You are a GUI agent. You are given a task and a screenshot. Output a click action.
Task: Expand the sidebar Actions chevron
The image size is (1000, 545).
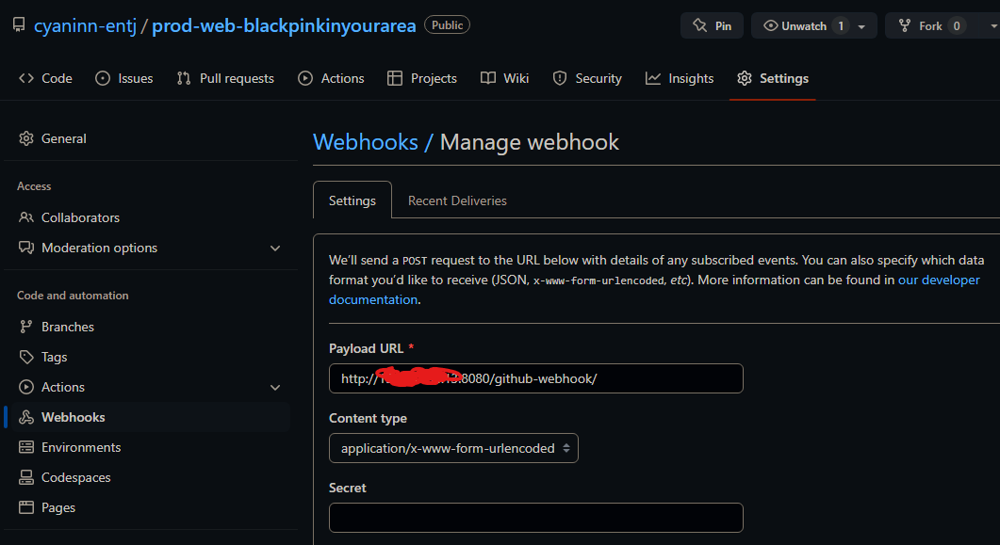click(x=275, y=388)
